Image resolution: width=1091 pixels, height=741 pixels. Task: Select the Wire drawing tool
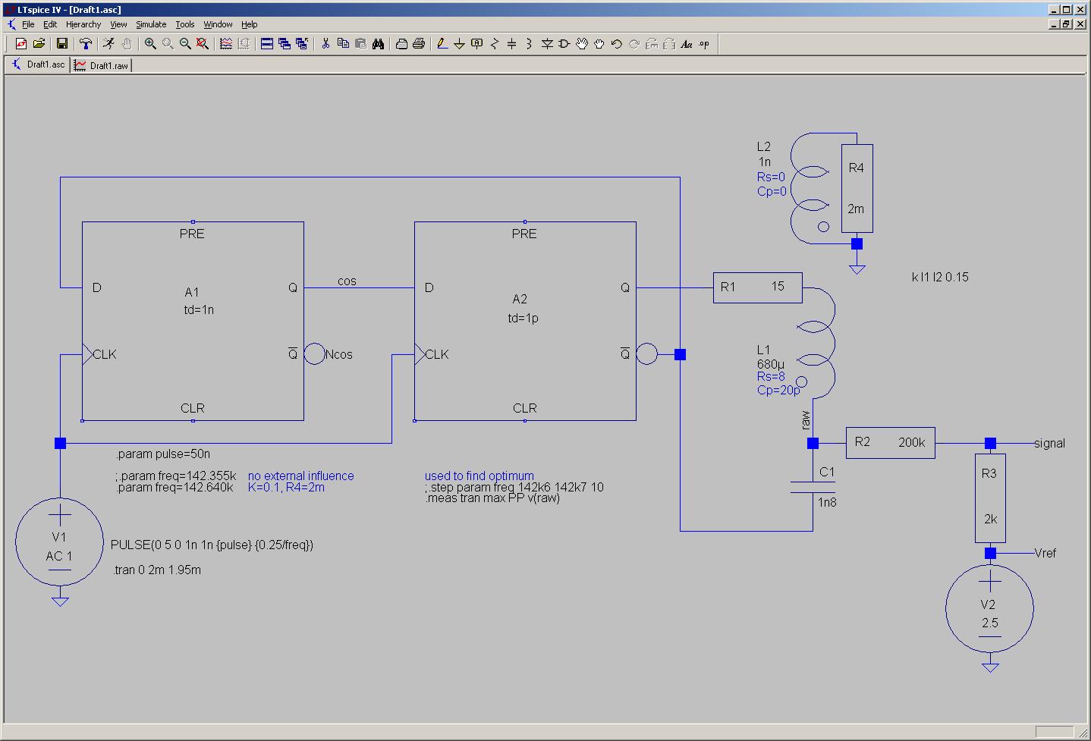(x=442, y=44)
